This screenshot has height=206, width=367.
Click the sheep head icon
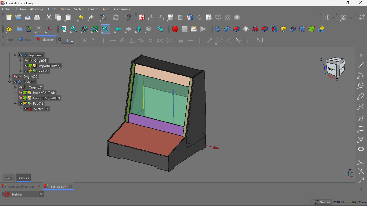246,29
